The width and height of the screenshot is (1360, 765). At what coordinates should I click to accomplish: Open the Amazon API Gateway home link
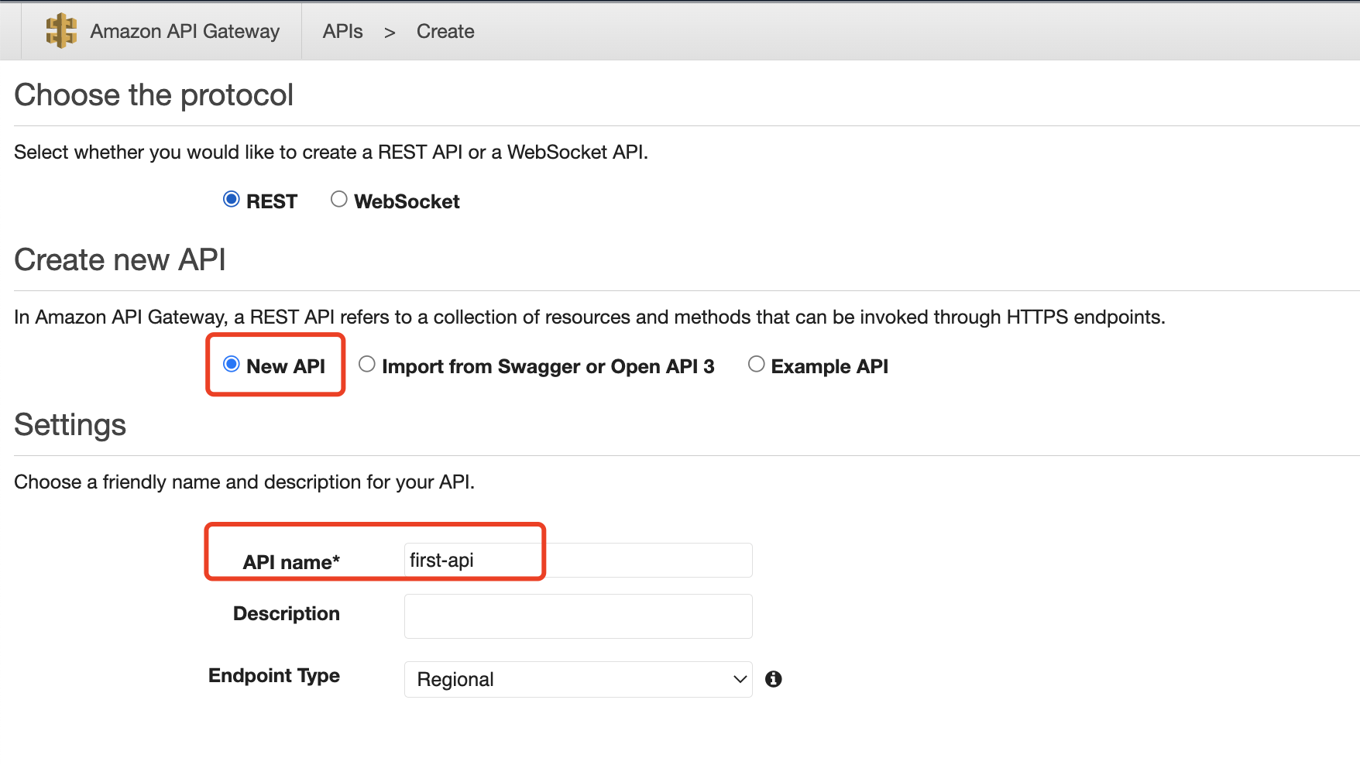click(184, 31)
